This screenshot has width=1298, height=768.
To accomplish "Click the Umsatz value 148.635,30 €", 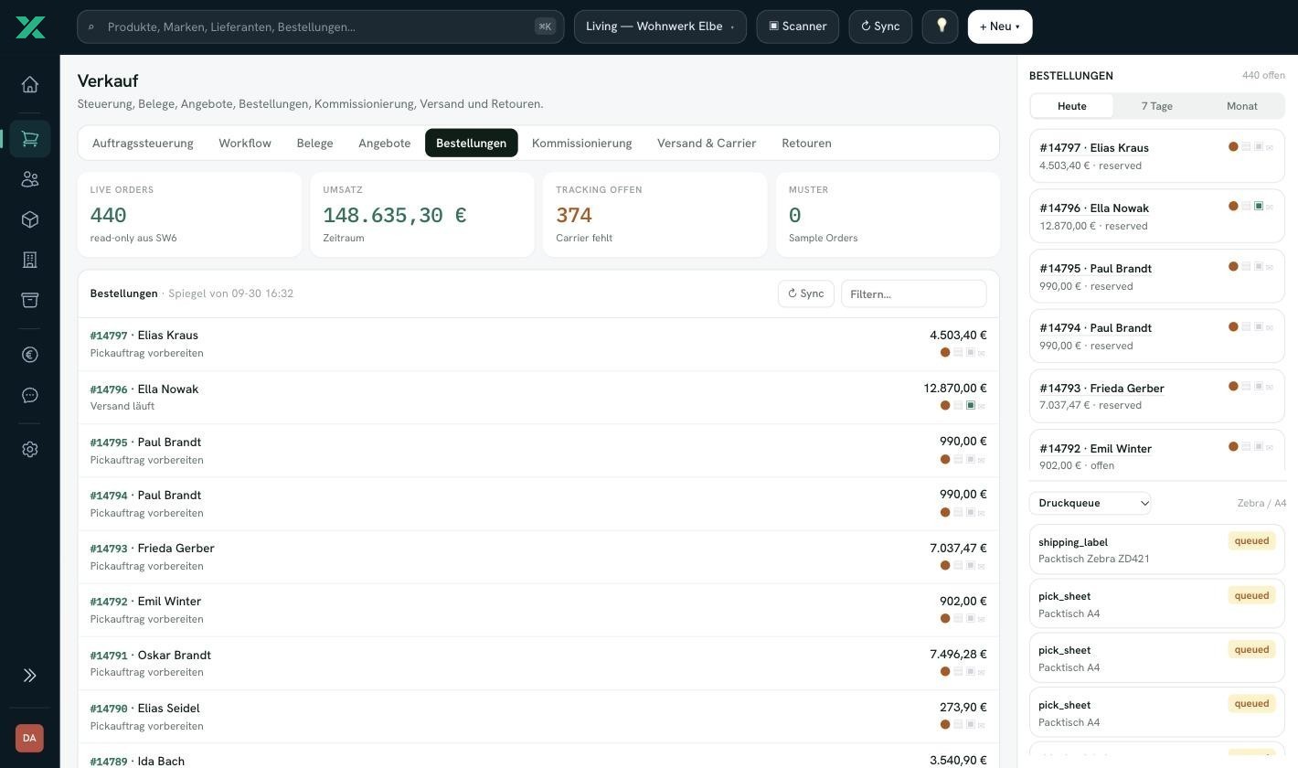I will coord(395,215).
